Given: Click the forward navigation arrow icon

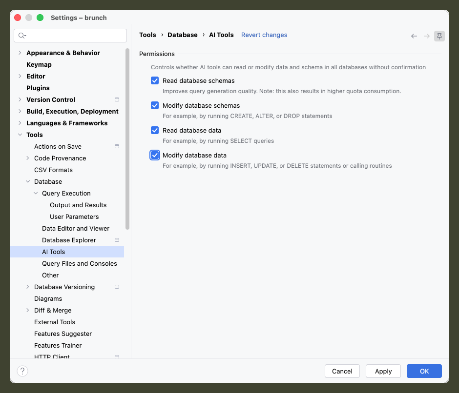Looking at the screenshot, I should (426, 36).
